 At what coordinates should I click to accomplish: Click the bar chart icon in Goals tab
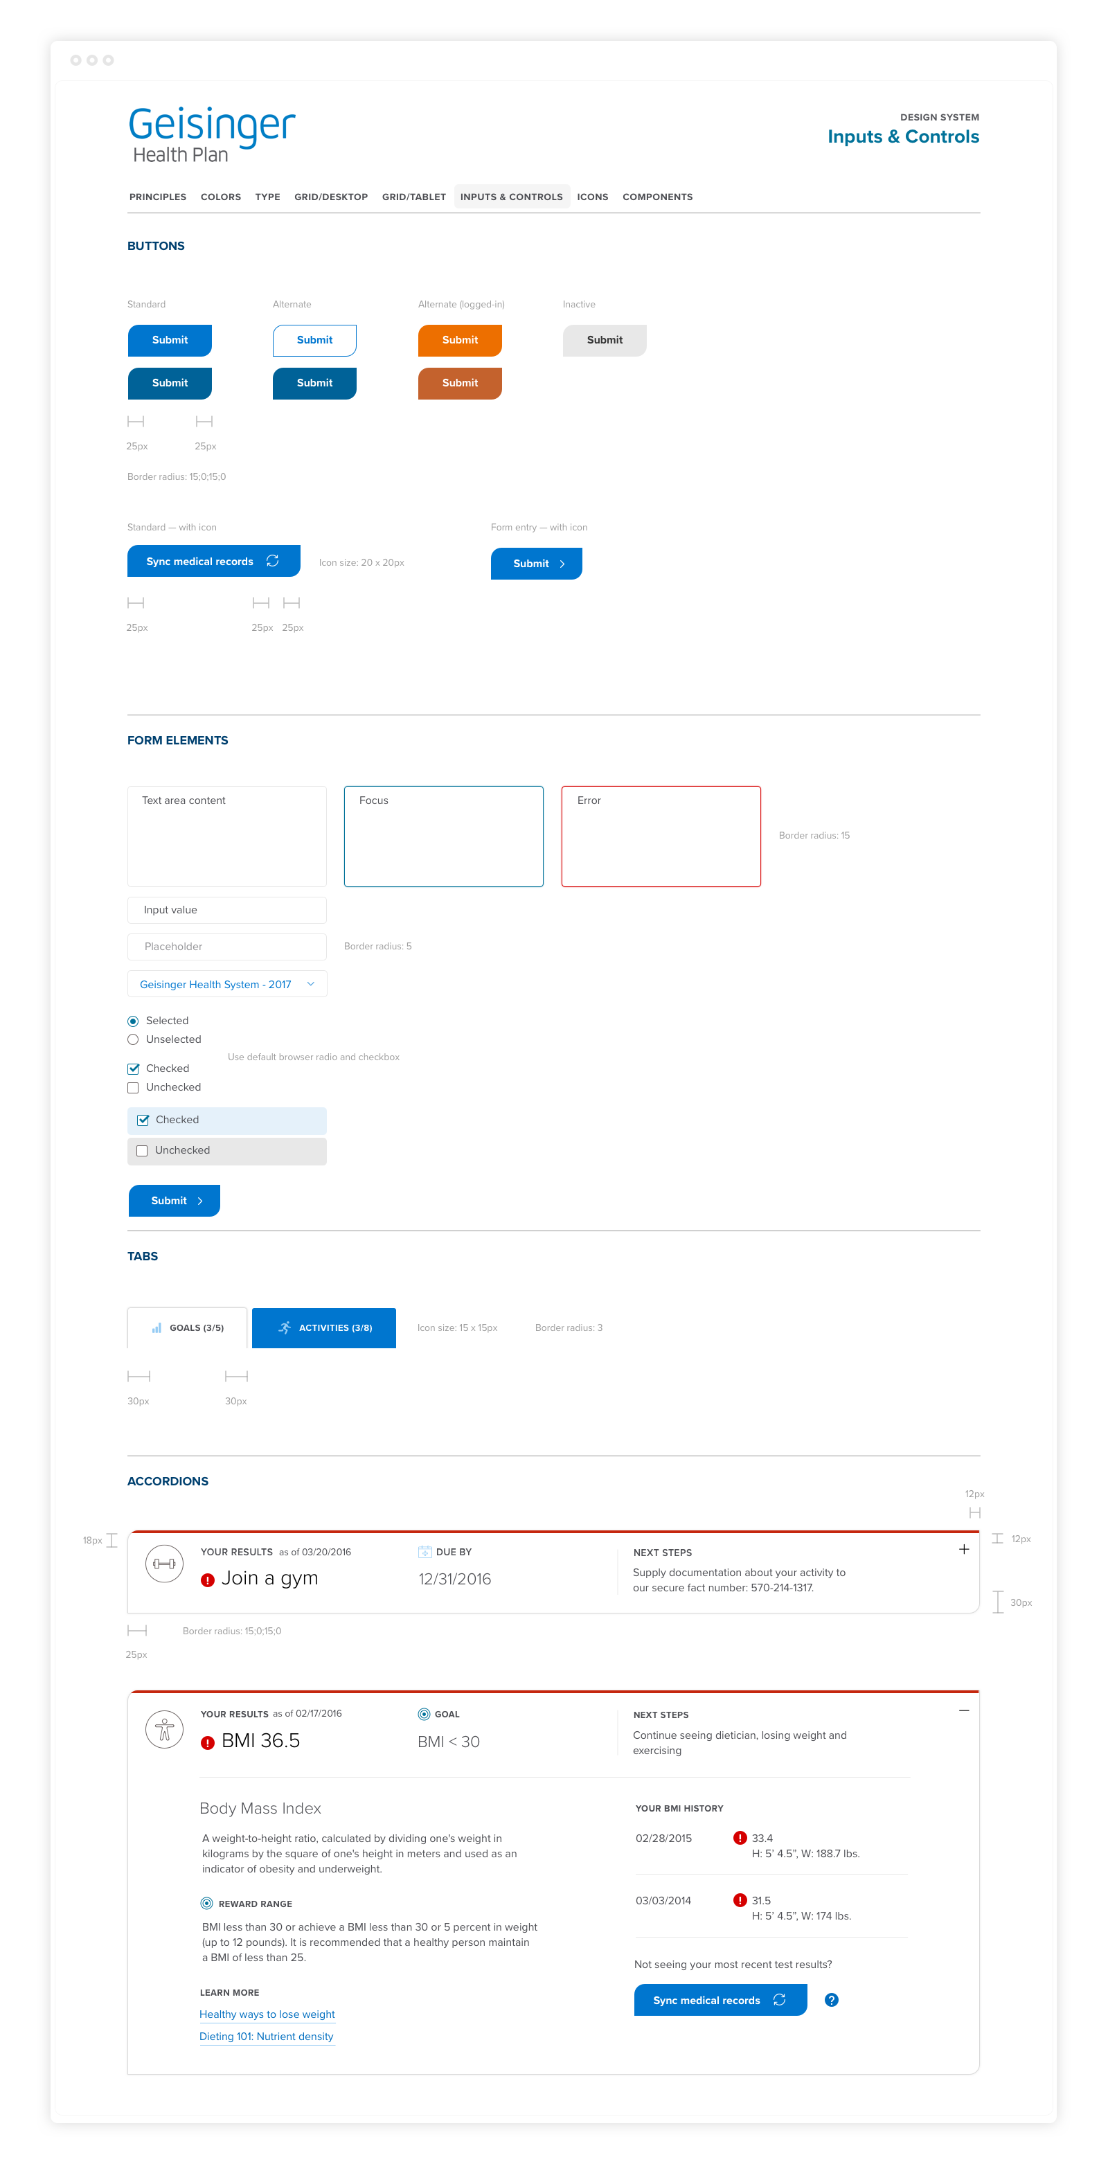[x=156, y=1327]
